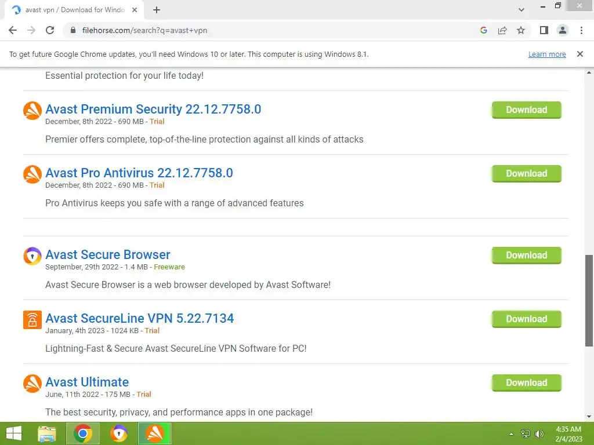Click the scrollbar down arrow
The image size is (594, 445).
(x=589, y=417)
